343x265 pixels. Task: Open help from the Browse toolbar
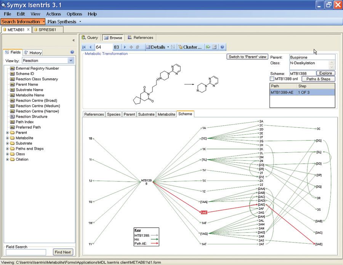pyautogui.click(x=222, y=47)
